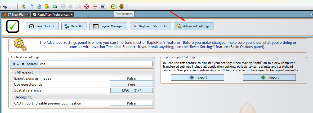The width and height of the screenshot is (313, 113).
Task: Click the red crosshair target icon
Action: 95,7
